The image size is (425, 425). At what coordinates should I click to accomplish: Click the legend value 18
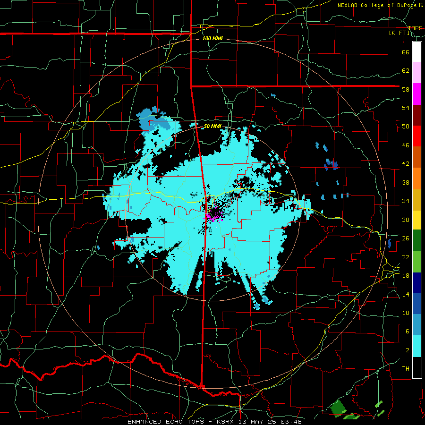[406, 276]
